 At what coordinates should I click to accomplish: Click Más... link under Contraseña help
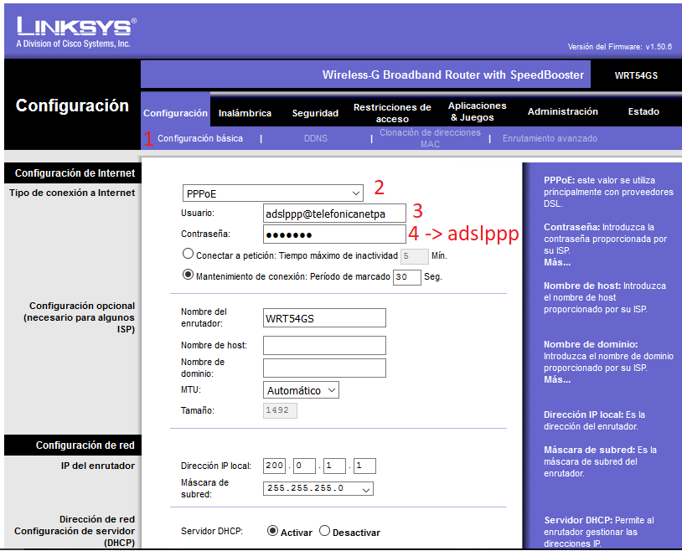557,262
